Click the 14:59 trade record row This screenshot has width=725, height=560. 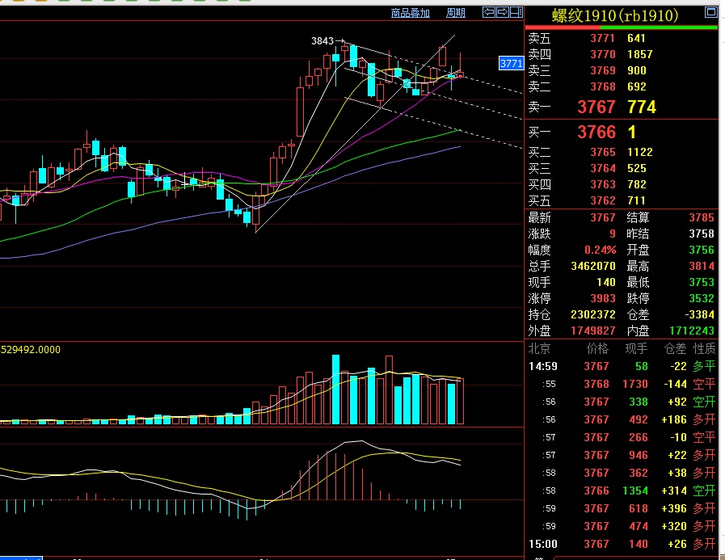pyautogui.click(x=621, y=365)
